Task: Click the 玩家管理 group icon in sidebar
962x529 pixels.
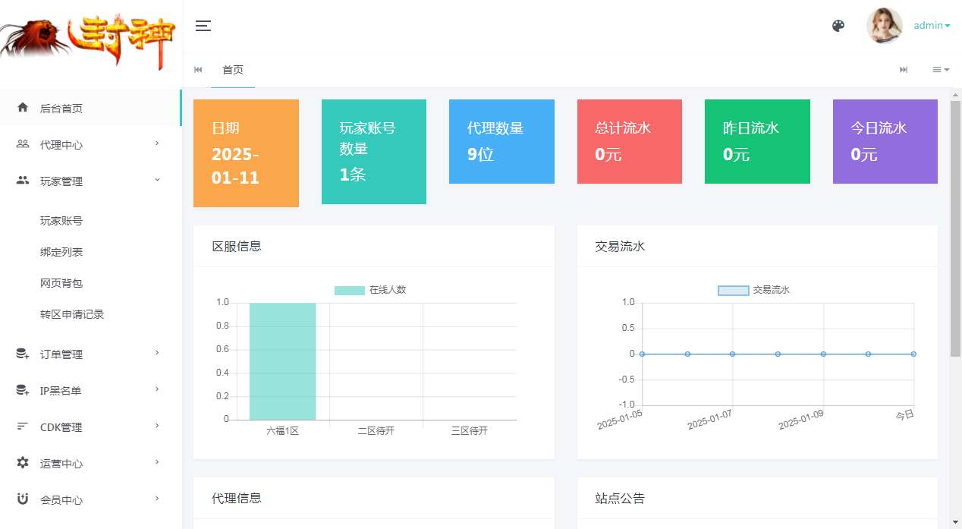Action: (24, 181)
